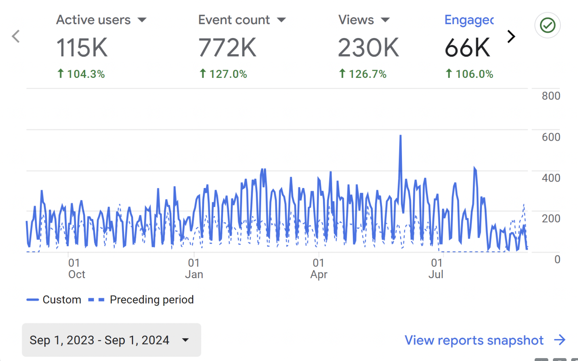The image size is (578, 361).
Task: Click the 230K views value
Action: click(368, 48)
